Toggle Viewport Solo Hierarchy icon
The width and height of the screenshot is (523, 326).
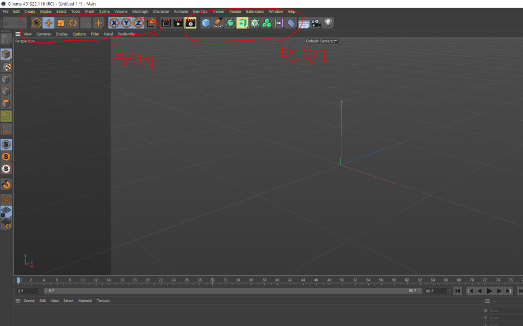tap(6, 169)
